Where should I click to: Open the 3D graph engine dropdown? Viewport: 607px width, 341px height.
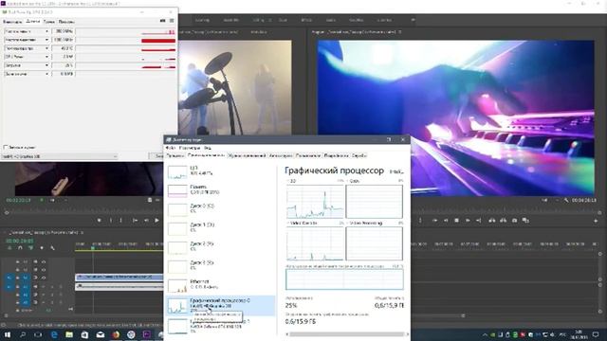click(287, 181)
